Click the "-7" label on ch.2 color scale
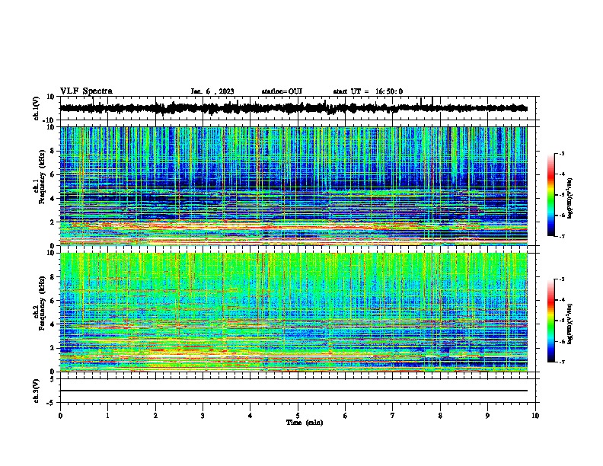Screen dimensions: 603x466 click(561, 362)
